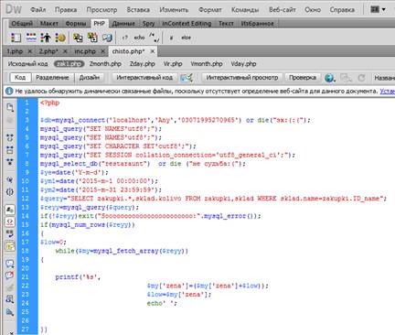Viewport: 395px width, 335px height.
Task: Switch to InContext Editing insert tab
Action: 187,24
